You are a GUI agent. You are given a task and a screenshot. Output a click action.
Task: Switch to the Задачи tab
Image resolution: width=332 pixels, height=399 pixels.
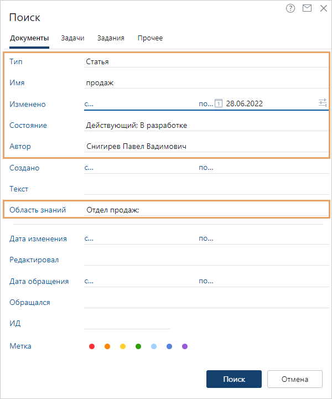click(72, 38)
